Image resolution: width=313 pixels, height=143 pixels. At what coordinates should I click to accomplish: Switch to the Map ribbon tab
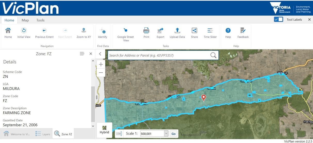click(25, 20)
